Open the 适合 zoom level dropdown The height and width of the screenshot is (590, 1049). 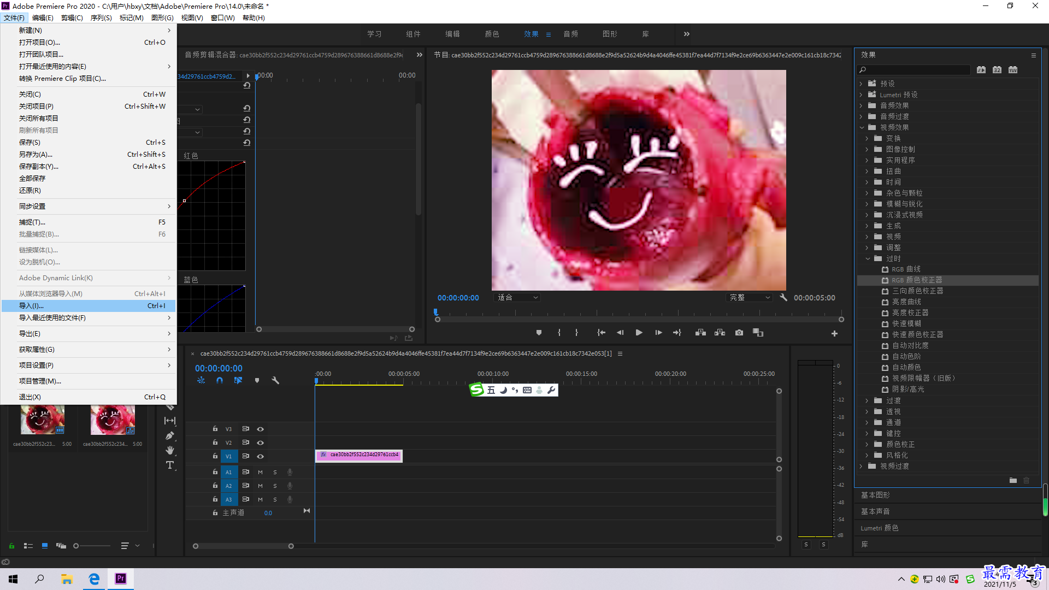(x=517, y=298)
